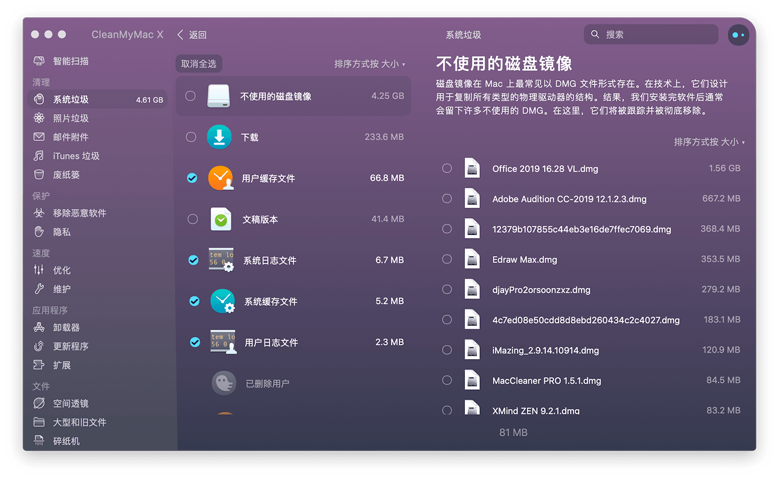779x479 pixels.
Task: Click the 用户缓存文件 orange clock icon
Action: 221,178
